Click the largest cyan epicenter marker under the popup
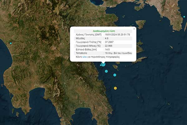This screenshot has width=187, height=125. pyautogui.click(x=103, y=64)
